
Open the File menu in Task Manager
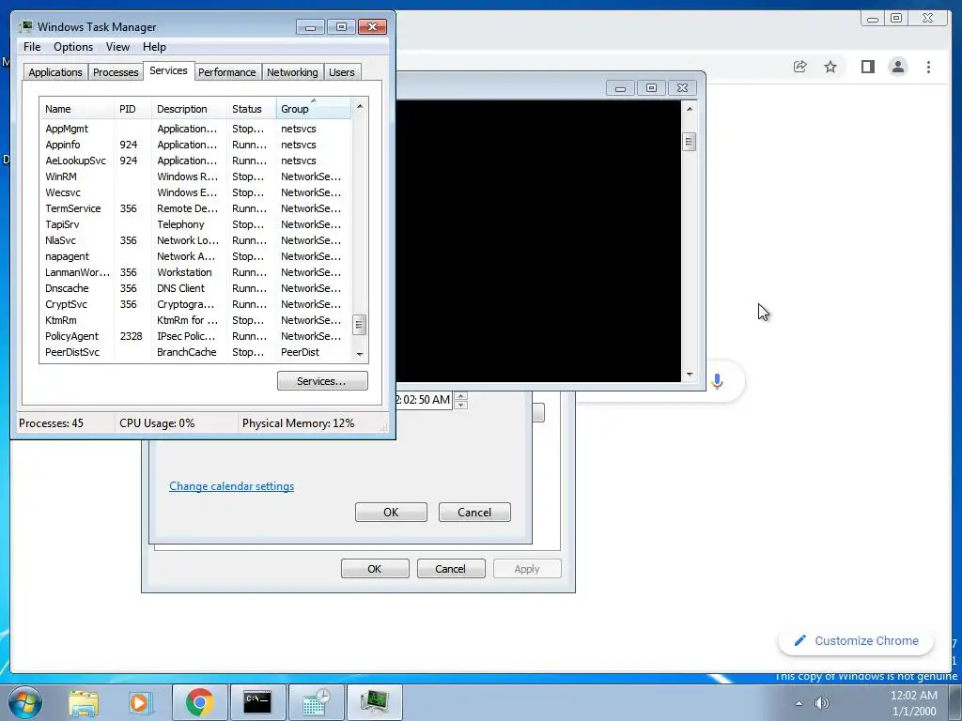32,47
